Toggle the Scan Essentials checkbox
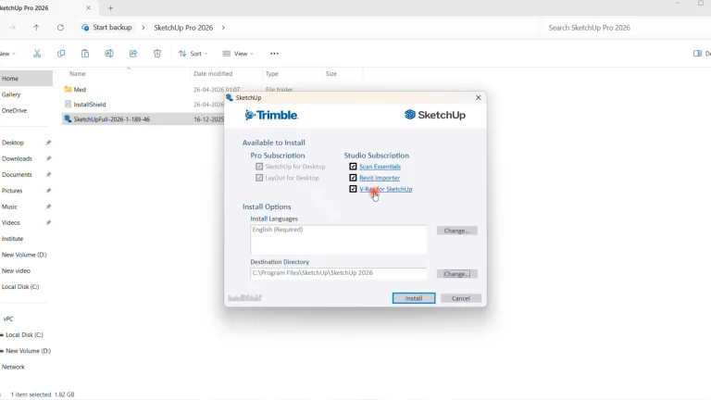The image size is (711, 400). coord(353,167)
